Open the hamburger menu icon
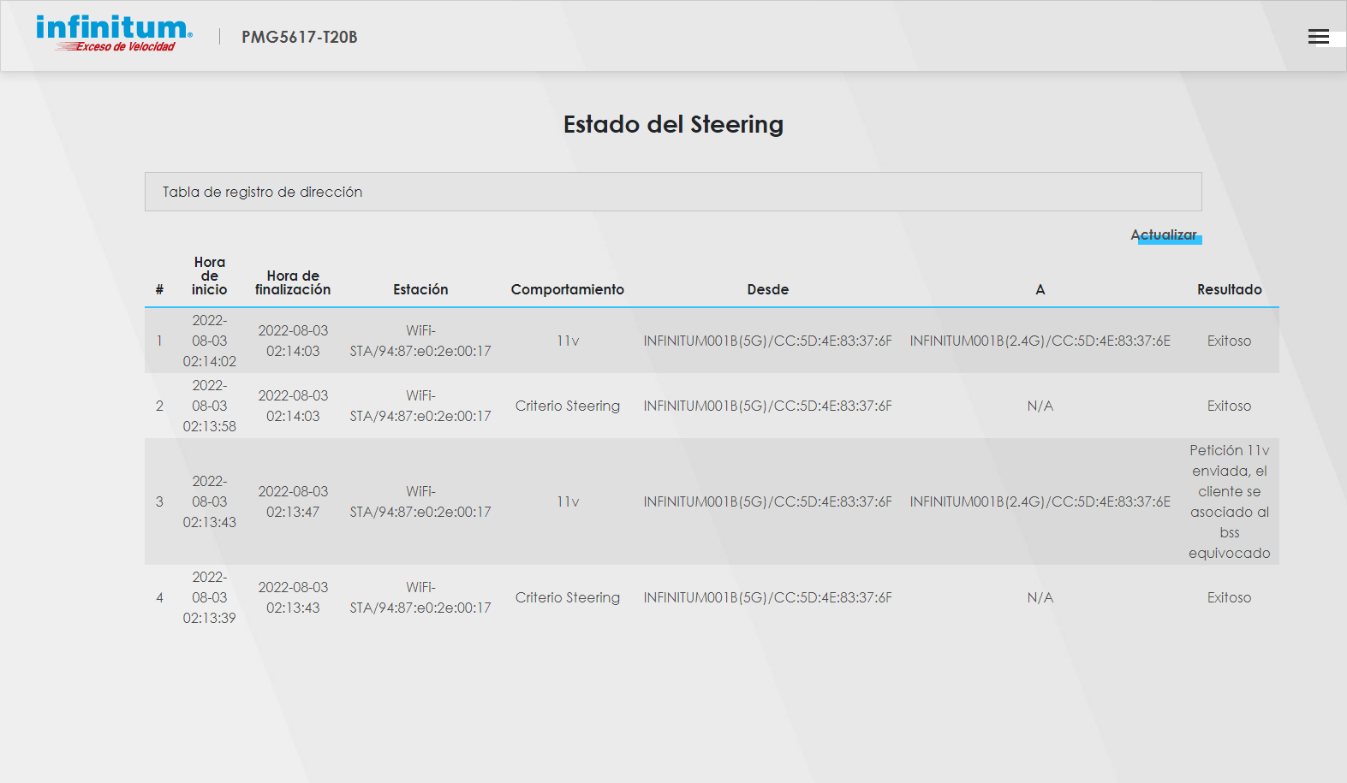The width and height of the screenshot is (1347, 783). click(x=1318, y=37)
